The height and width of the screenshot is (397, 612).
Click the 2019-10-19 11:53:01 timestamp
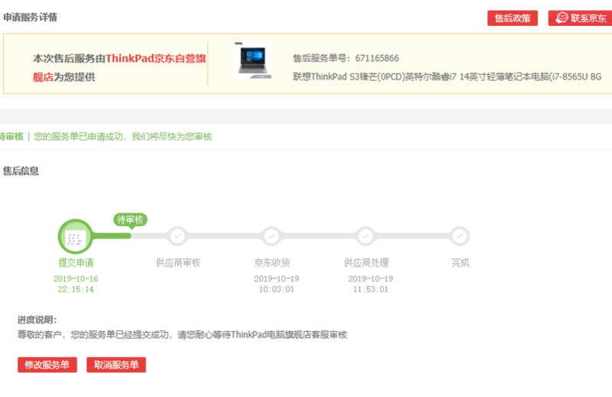[371, 284]
